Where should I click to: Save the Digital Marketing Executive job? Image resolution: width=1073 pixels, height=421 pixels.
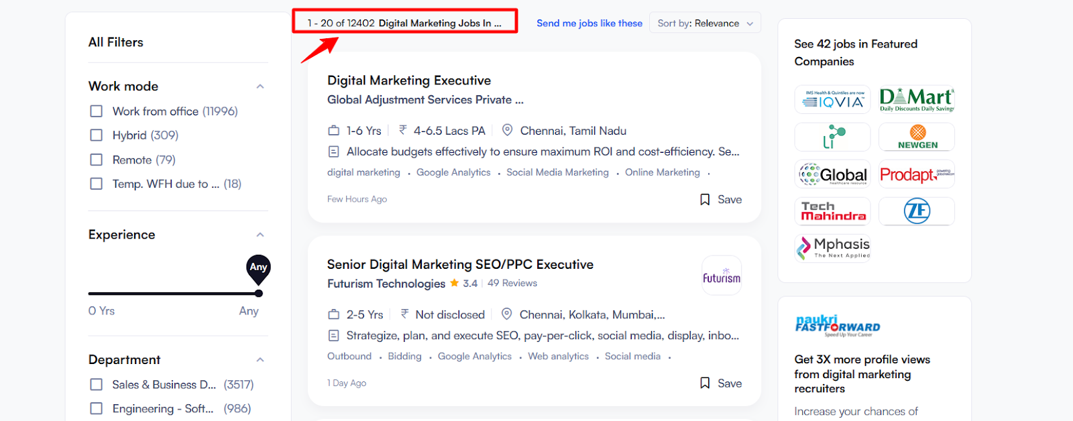[x=721, y=200]
